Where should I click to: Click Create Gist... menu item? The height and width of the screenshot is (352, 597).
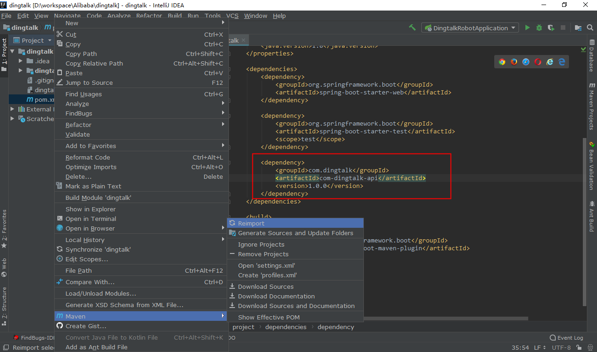point(141,326)
